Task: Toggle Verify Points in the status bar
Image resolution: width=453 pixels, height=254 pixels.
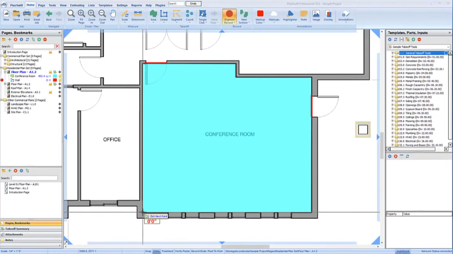Action: coord(182,251)
